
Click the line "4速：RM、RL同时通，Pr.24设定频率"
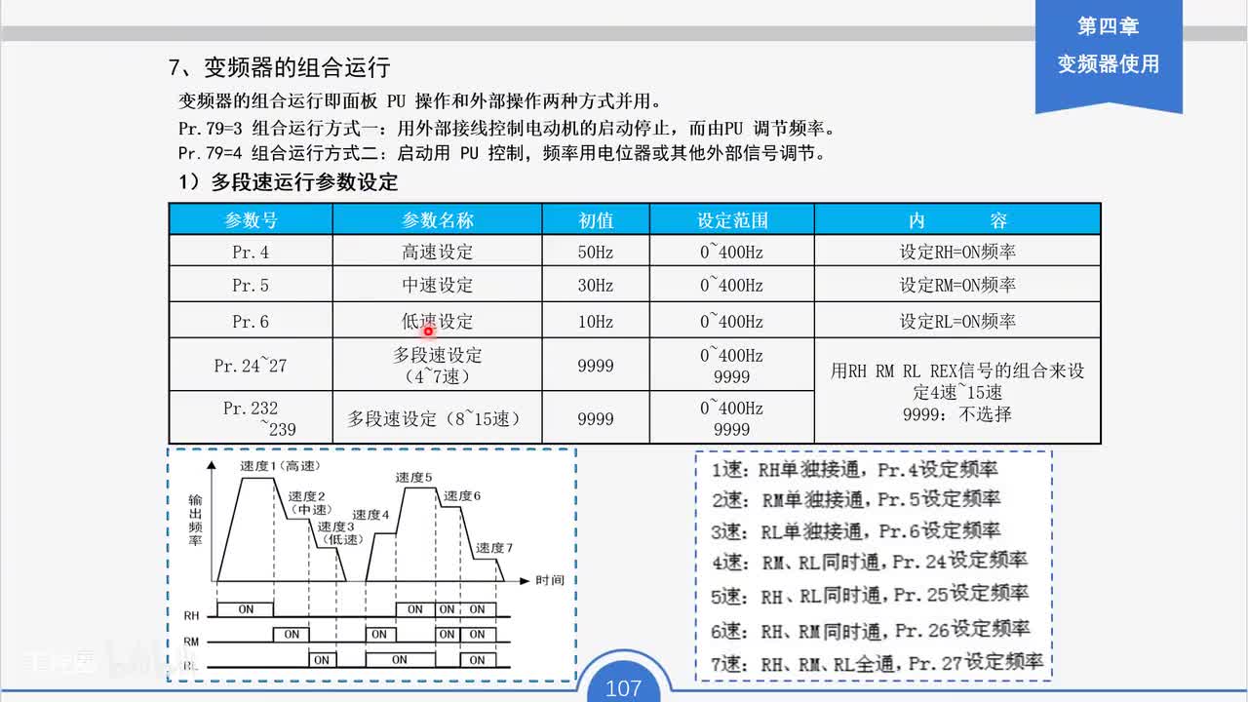(x=869, y=562)
